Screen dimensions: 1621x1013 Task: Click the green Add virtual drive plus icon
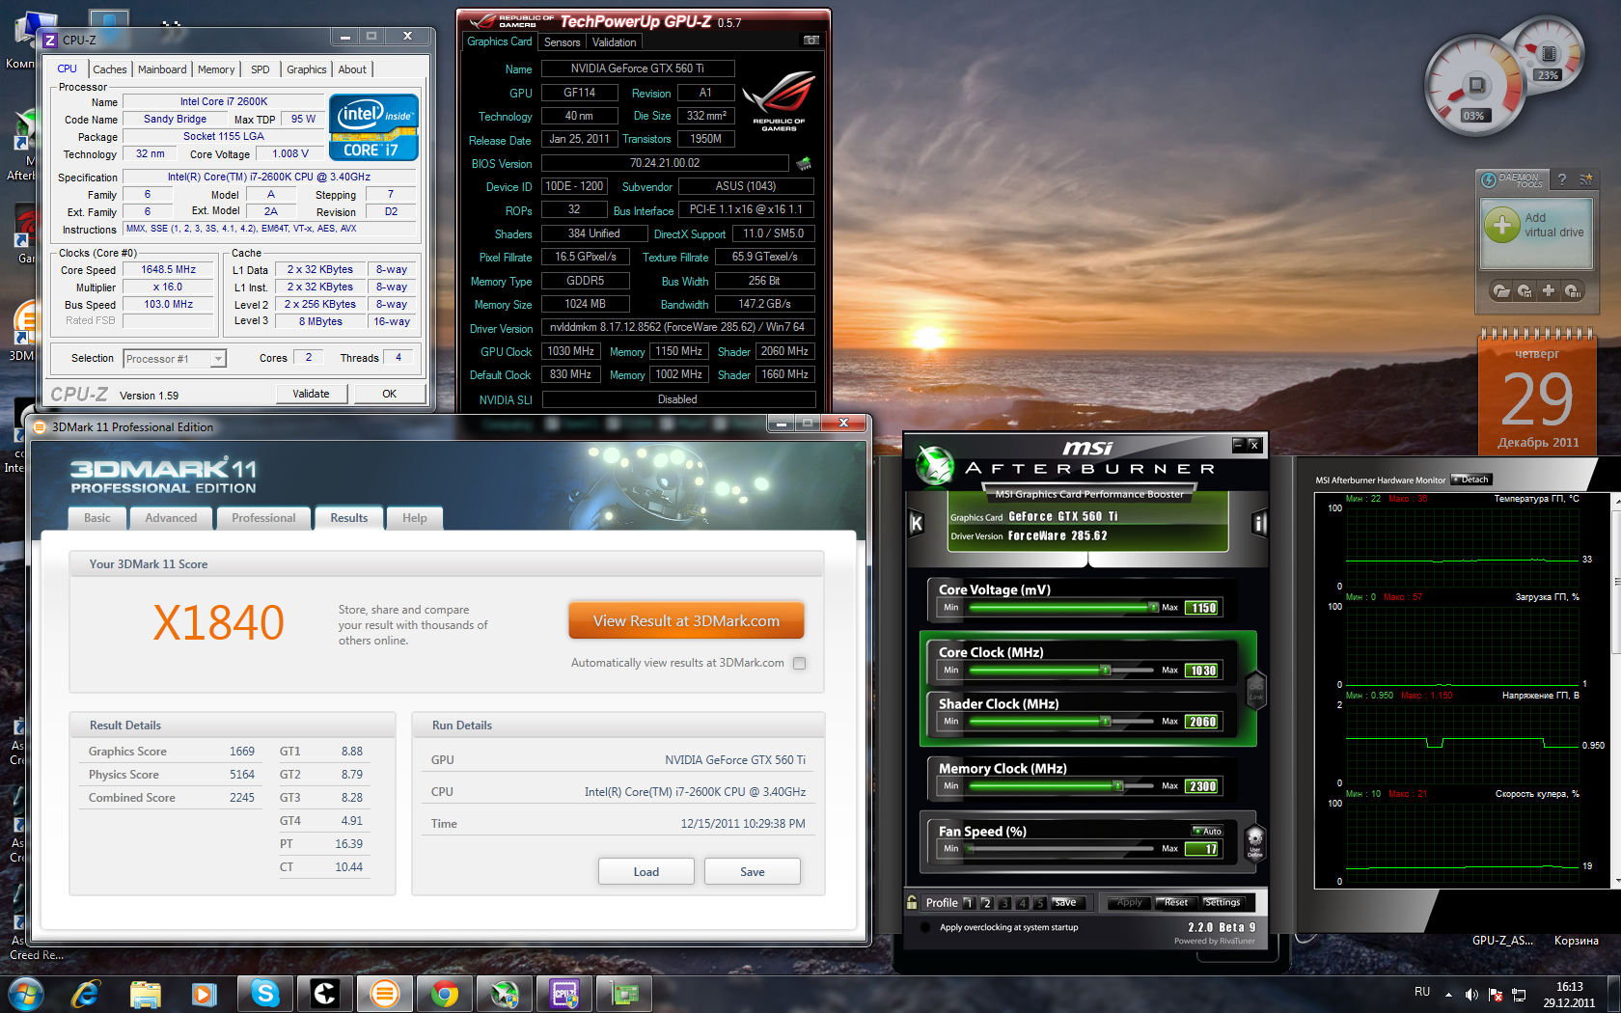pyautogui.click(x=1501, y=225)
